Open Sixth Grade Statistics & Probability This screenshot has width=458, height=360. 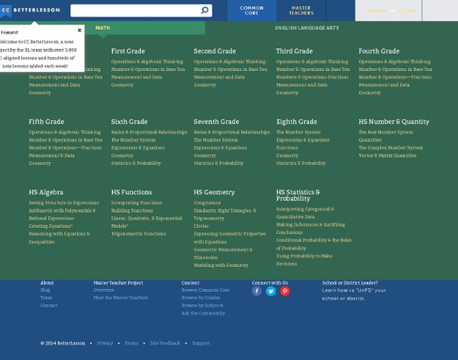point(136,163)
